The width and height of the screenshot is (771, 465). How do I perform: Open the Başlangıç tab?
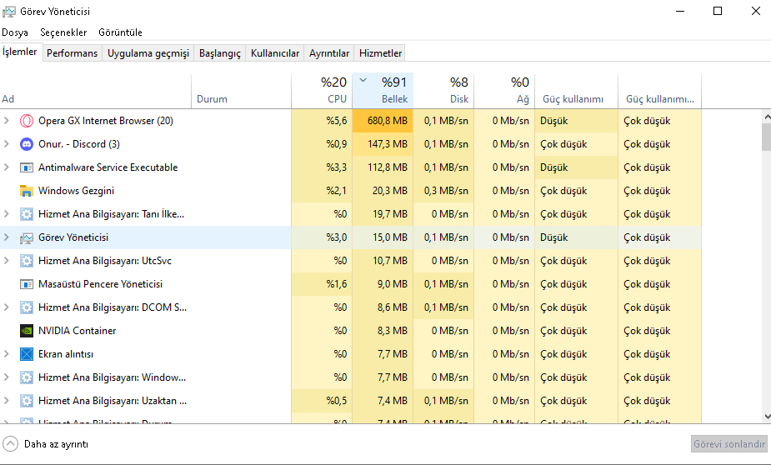coord(219,53)
